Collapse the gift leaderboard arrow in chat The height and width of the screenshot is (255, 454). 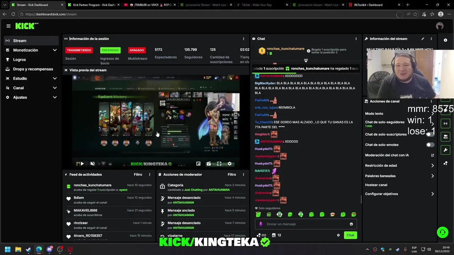306,61
